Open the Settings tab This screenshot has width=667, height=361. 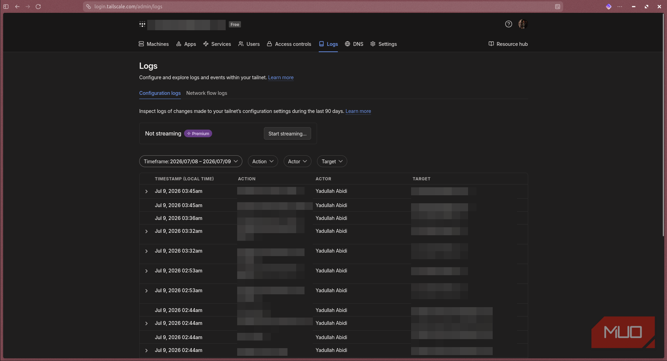tap(383, 44)
